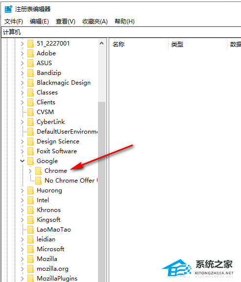Screen dimensions: 241x282
Task: Click the Adobe key folder icon
Action: click(x=30, y=53)
